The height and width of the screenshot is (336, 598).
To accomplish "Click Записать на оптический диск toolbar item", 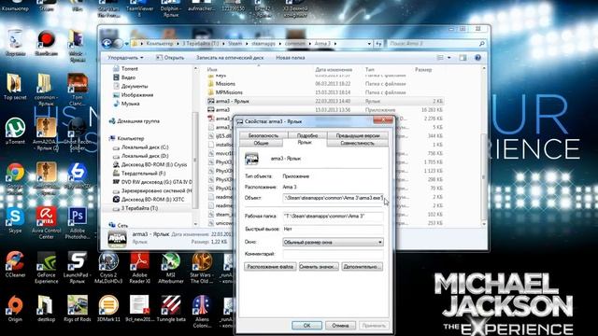I will pos(230,58).
